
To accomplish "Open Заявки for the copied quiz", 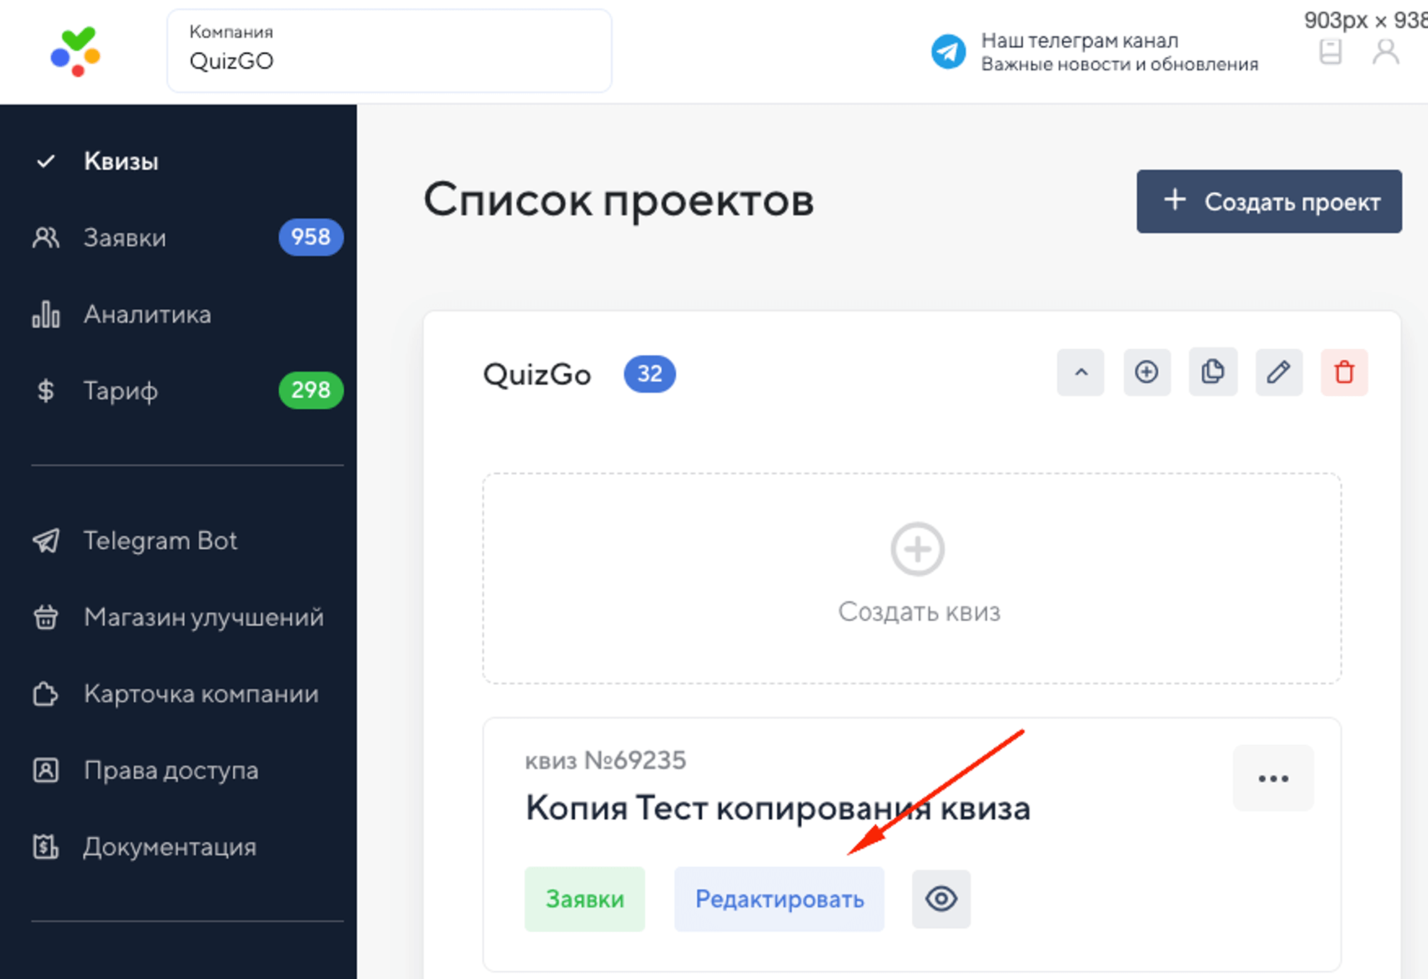I will coord(585,899).
